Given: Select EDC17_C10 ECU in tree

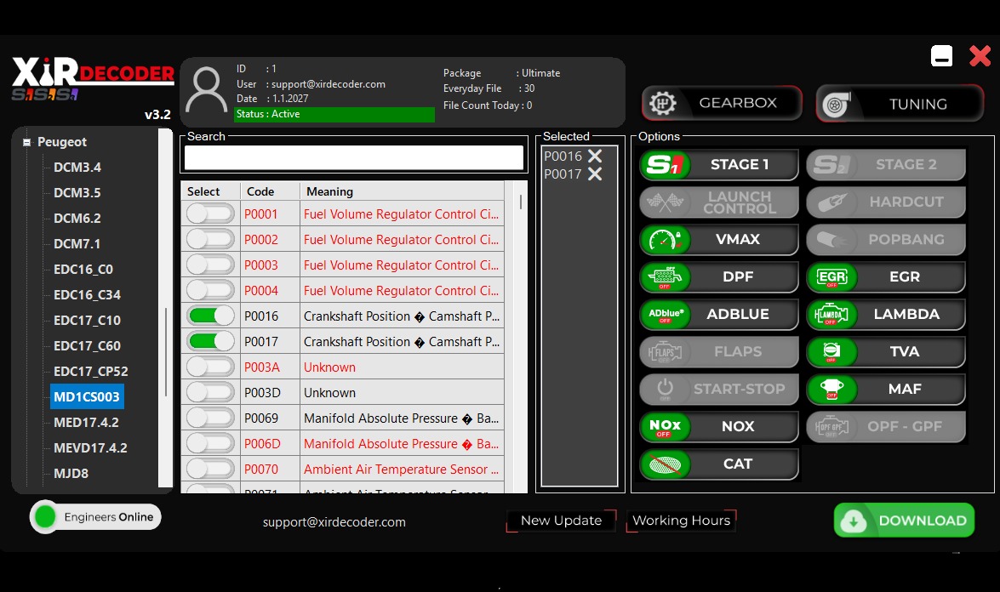Looking at the screenshot, I should tap(88, 320).
